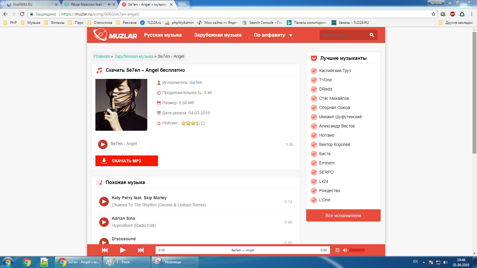
Task: Open Зарубежная музыка in the site header
Action: [218, 35]
